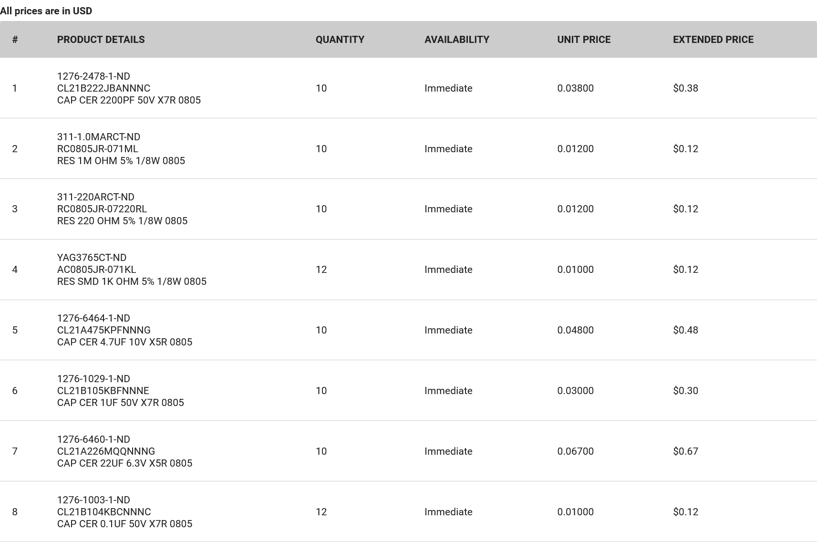Open part number 311-1.0MARCT-ND
The height and width of the screenshot is (542, 817).
click(x=98, y=137)
